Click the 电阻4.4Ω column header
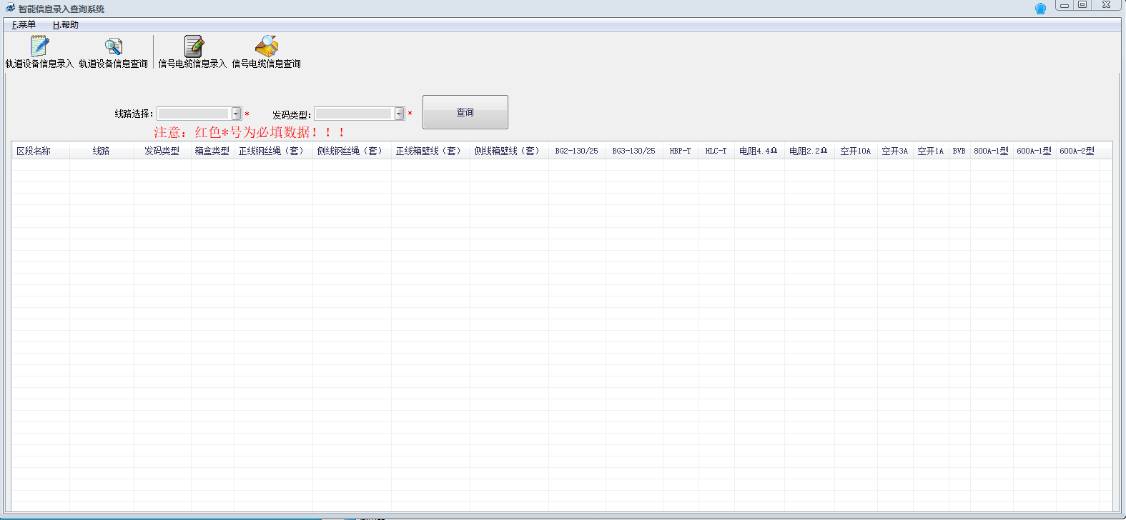Screen dimensions: 1126x520 click(759, 151)
